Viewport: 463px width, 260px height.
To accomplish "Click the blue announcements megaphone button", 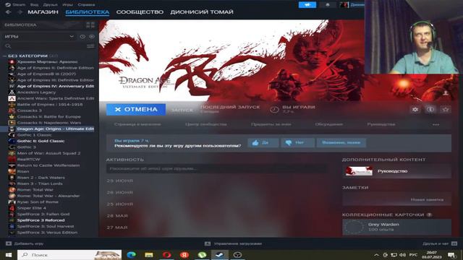I will (x=307, y=5).
